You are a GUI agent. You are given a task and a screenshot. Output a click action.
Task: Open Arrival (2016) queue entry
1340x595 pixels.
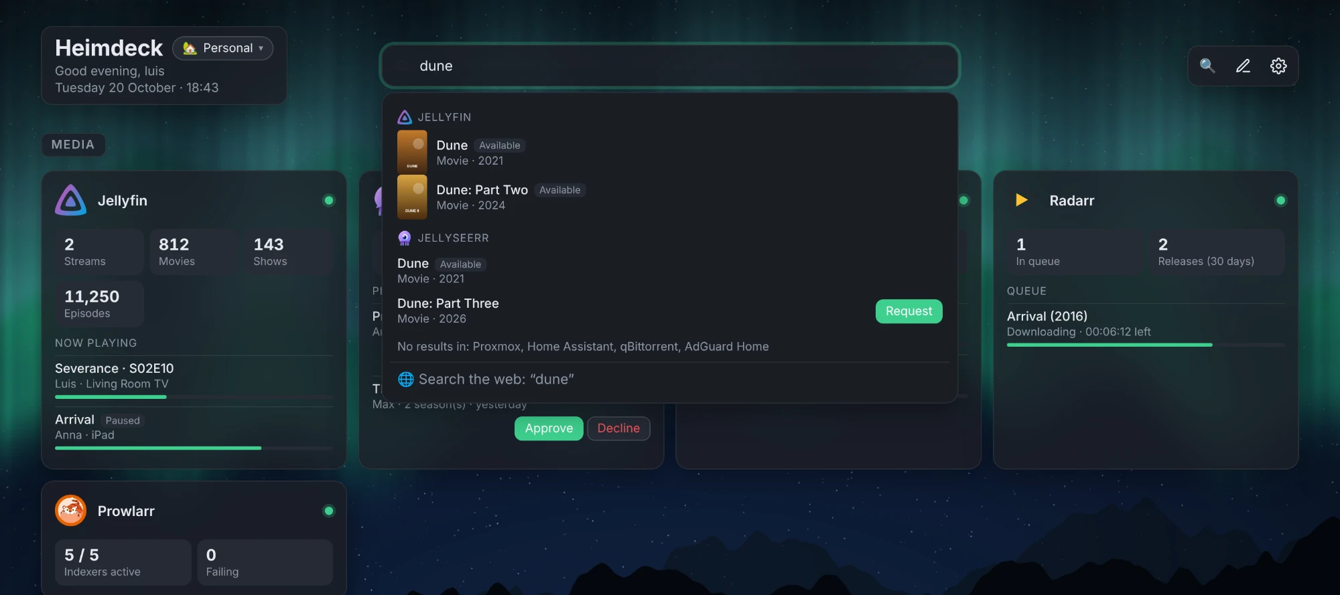point(1146,326)
